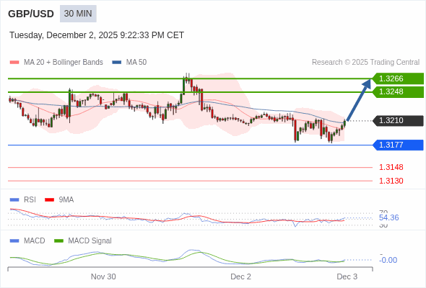Click the GBP/USD pair title
Screen dimensions: 426x288
(31, 14)
